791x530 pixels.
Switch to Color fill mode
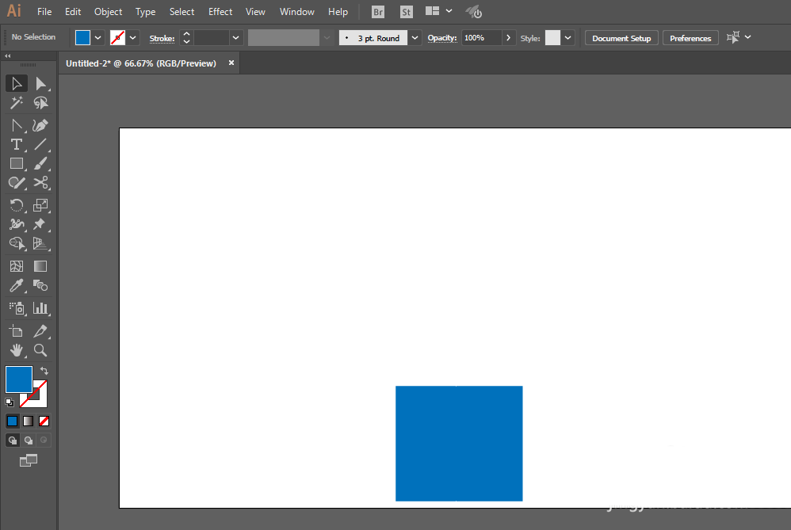[12, 421]
